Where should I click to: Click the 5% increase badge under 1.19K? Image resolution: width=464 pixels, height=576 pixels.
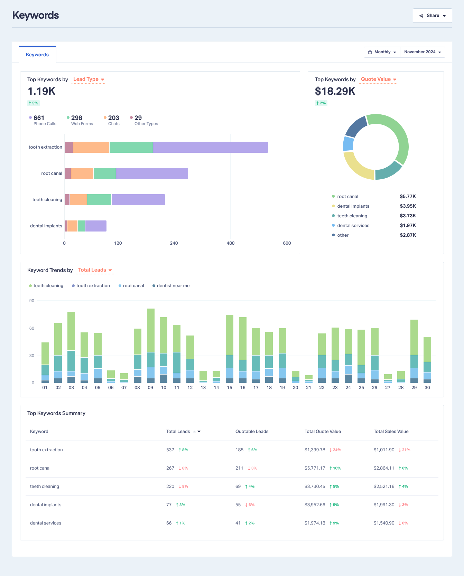[33, 103]
